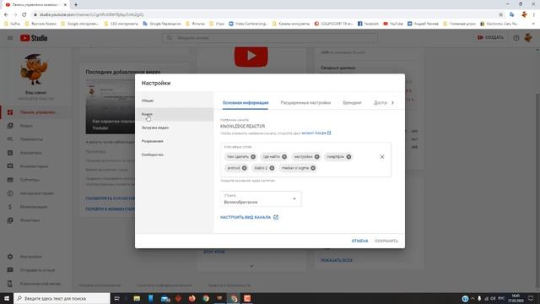Click the Windows taskbar search box

(x=62, y=298)
